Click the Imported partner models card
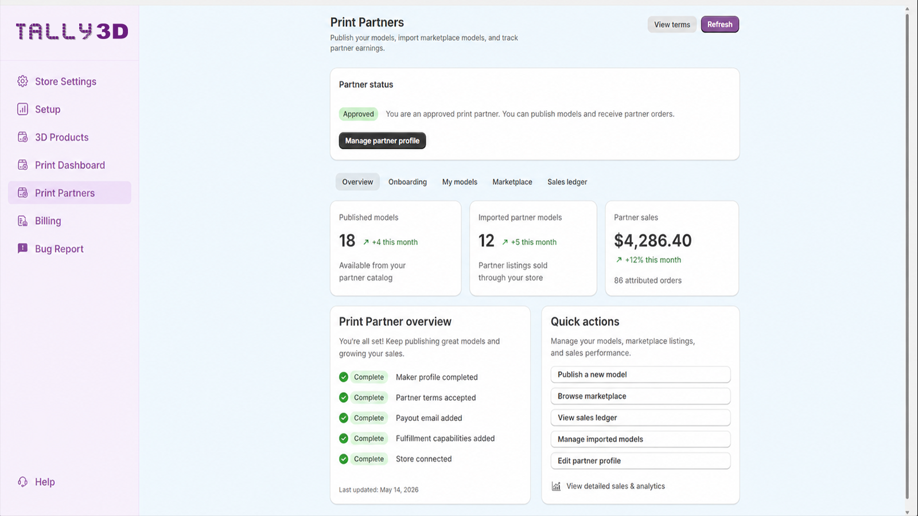918x516 pixels. click(533, 248)
